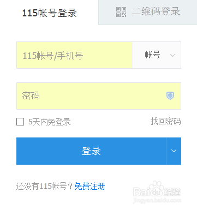This screenshot has width=197, height=210.
Task: Click the Baidu paw logo watermark
Action: tap(156, 189)
